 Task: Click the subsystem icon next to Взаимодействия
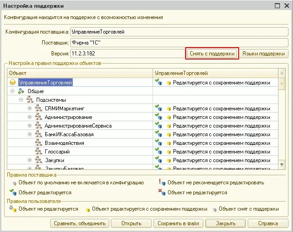tap(38, 143)
